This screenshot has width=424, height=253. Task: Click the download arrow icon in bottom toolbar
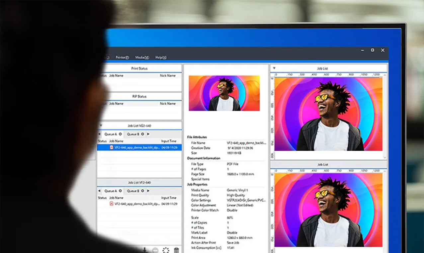click(145, 250)
